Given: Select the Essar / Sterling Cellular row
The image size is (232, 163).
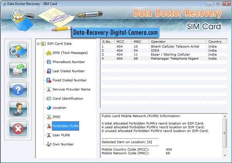Looking at the screenshot, I should coord(164,55).
